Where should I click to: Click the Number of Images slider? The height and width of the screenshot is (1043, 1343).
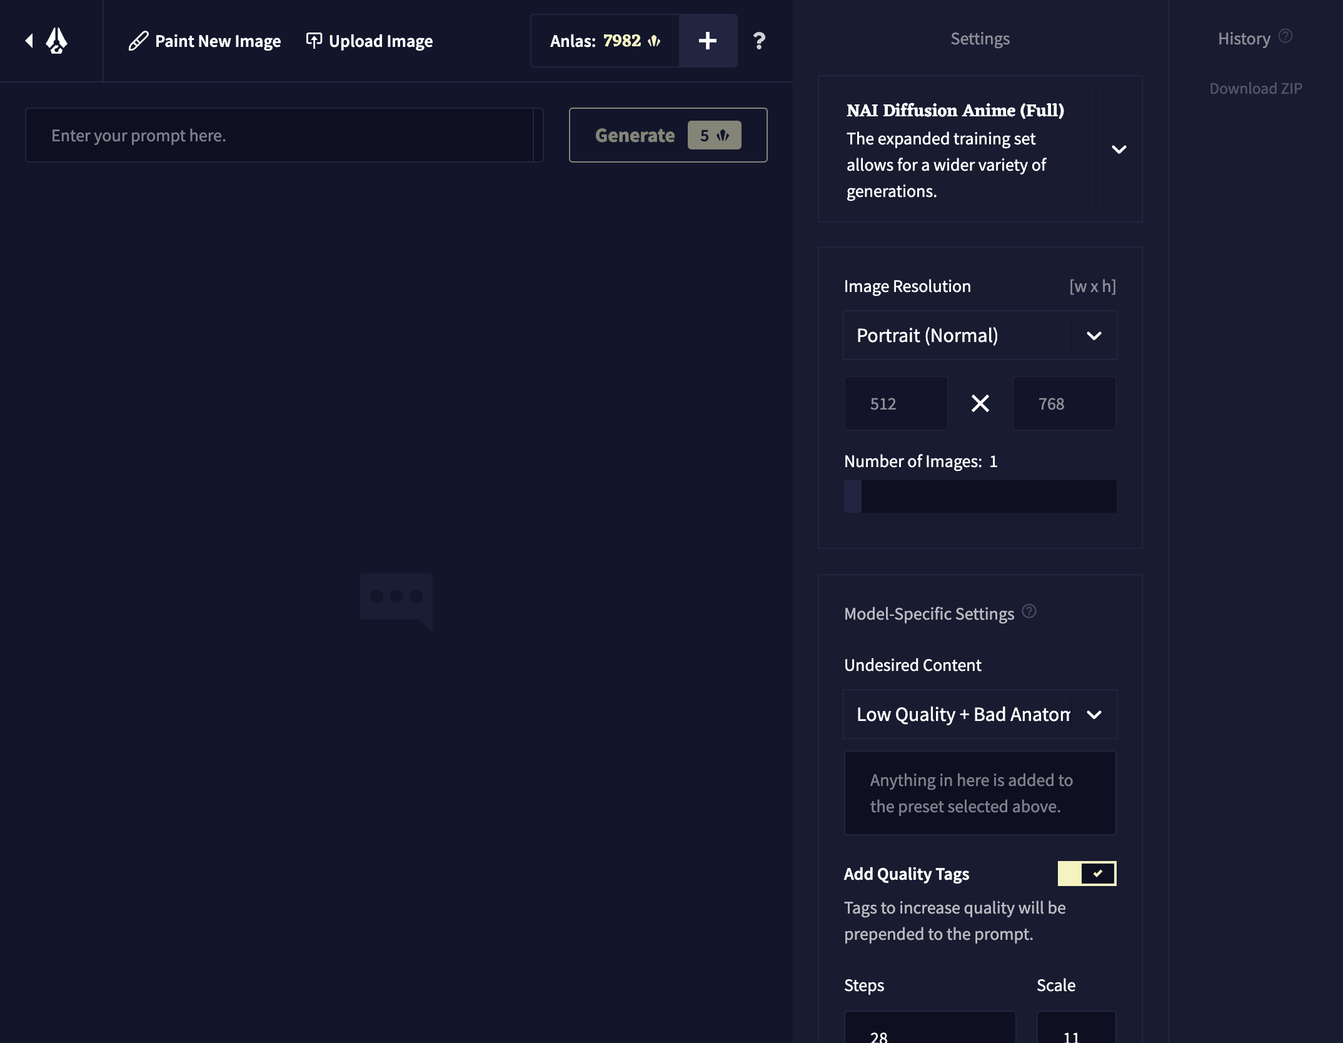980,496
